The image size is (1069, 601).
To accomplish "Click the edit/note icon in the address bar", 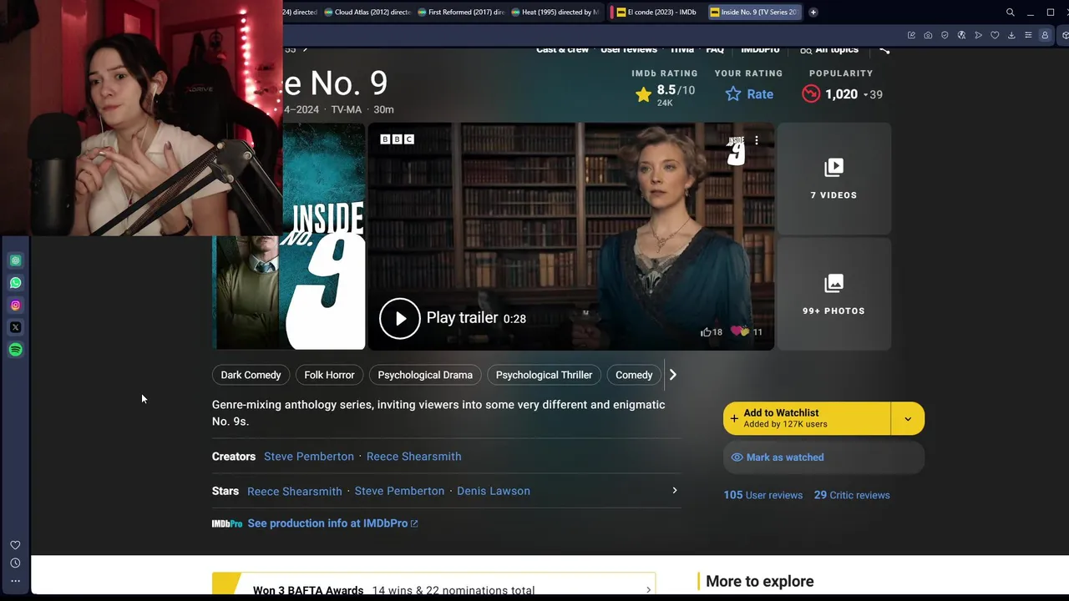I will click(x=911, y=35).
